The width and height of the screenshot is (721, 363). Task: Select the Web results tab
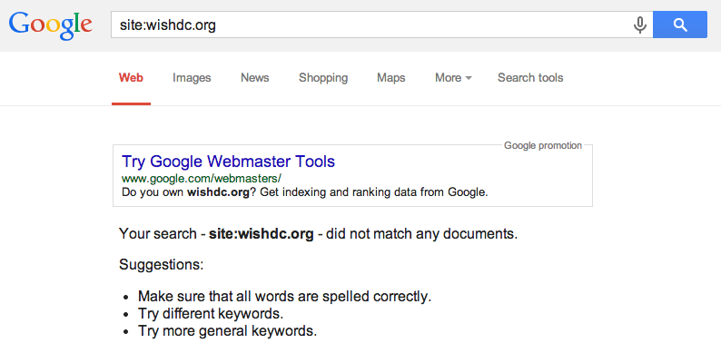coord(131,78)
